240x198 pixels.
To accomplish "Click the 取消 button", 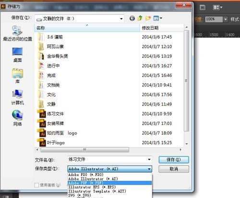I will click(x=174, y=169).
